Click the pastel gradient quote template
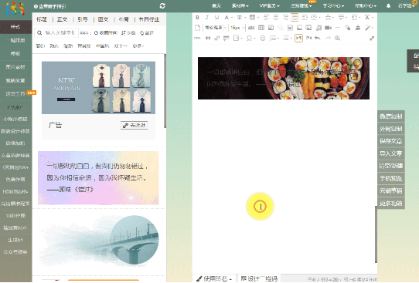This screenshot has width=419, height=283. pos(98,178)
